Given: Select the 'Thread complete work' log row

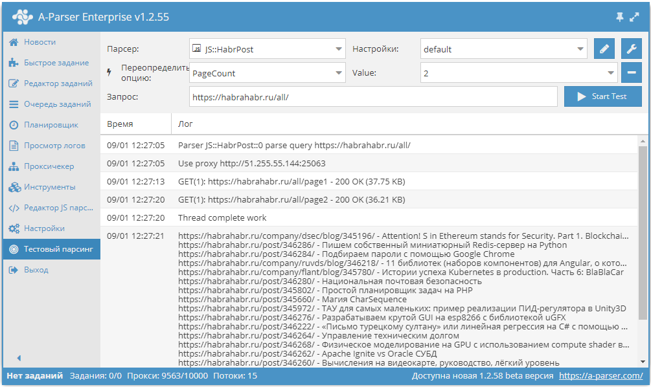Looking at the screenshot, I should click(369, 217).
